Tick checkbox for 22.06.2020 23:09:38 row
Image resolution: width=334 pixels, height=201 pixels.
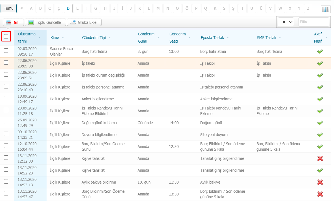pyautogui.click(x=6, y=62)
